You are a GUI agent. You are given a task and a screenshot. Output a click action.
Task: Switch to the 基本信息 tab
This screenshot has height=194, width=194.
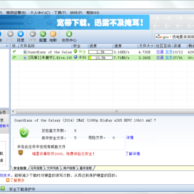[86, 168]
